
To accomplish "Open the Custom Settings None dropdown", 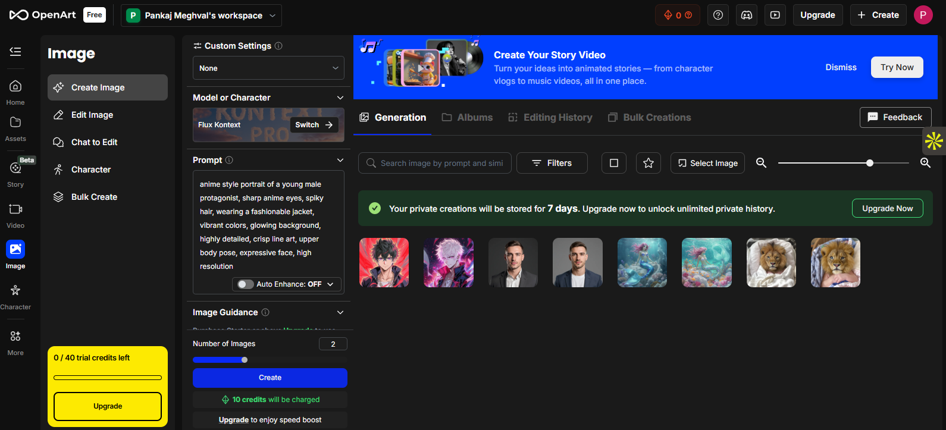I will point(268,68).
